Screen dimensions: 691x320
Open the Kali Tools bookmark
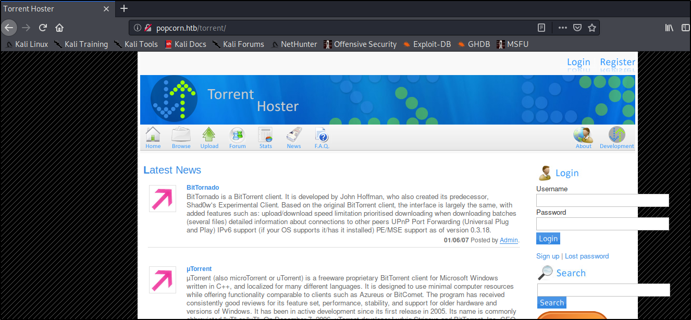pos(136,44)
